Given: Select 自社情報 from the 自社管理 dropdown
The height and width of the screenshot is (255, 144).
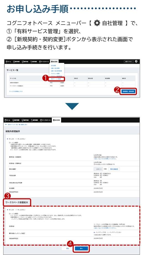Looking at the screenshot, I should click(x=53, y=65).
